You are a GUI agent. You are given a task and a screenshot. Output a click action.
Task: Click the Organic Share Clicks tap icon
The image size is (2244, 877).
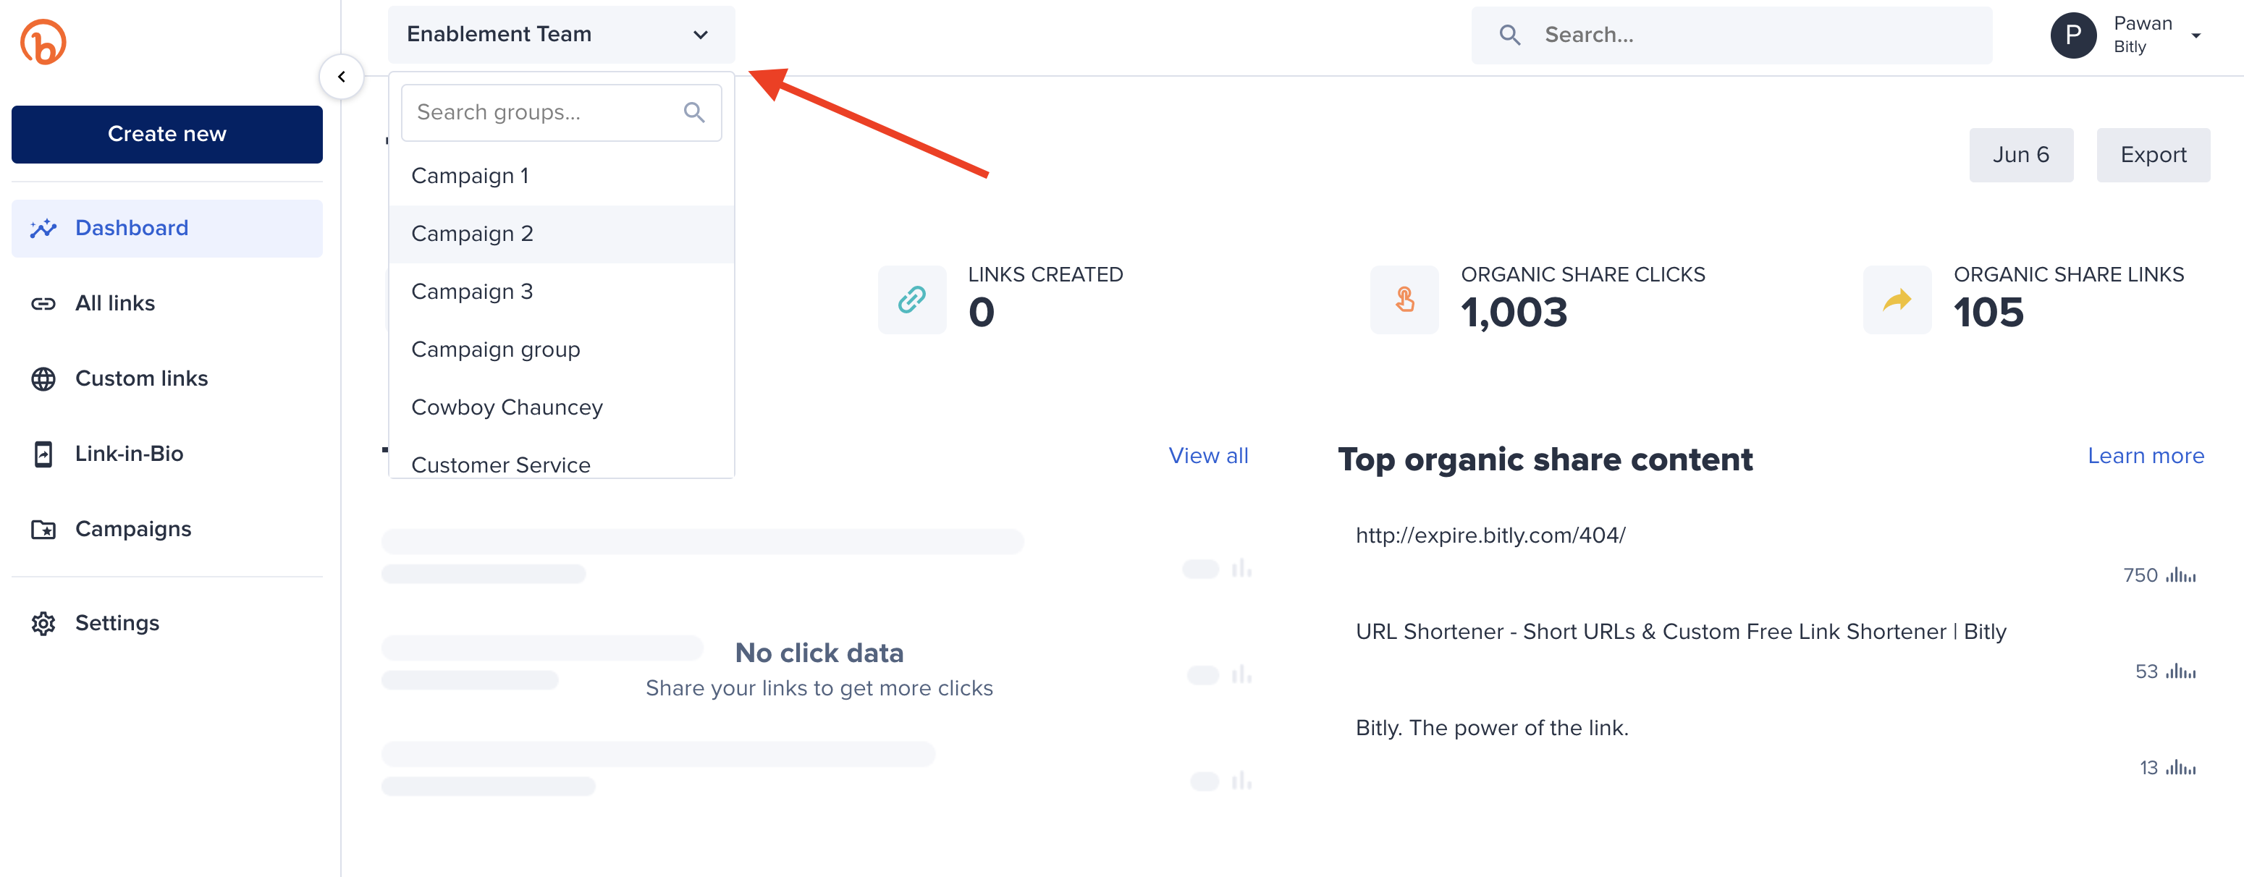1404,300
